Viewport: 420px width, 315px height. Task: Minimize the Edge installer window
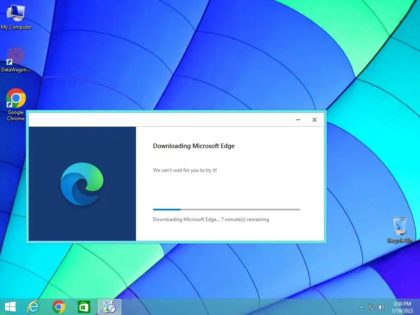[x=298, y=120]
